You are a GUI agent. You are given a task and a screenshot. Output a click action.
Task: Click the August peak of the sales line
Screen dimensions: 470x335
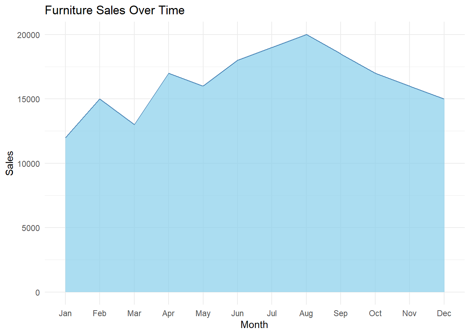[306, 35]
